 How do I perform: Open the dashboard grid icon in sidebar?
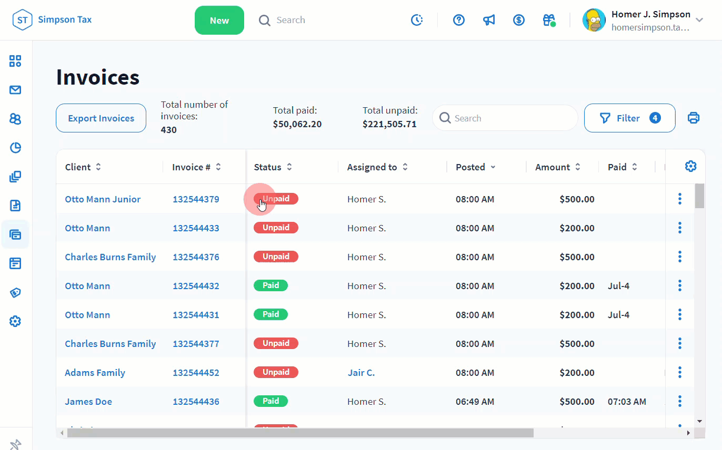pyautogui.click(x=15, y=61)
